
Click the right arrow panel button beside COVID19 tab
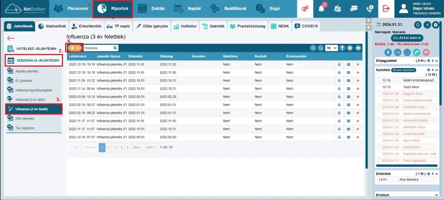pos(368,28)
